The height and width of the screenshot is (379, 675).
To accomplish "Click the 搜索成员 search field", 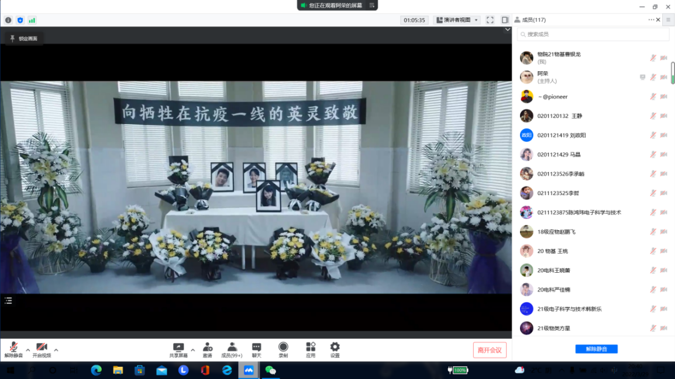I will 593,34.
